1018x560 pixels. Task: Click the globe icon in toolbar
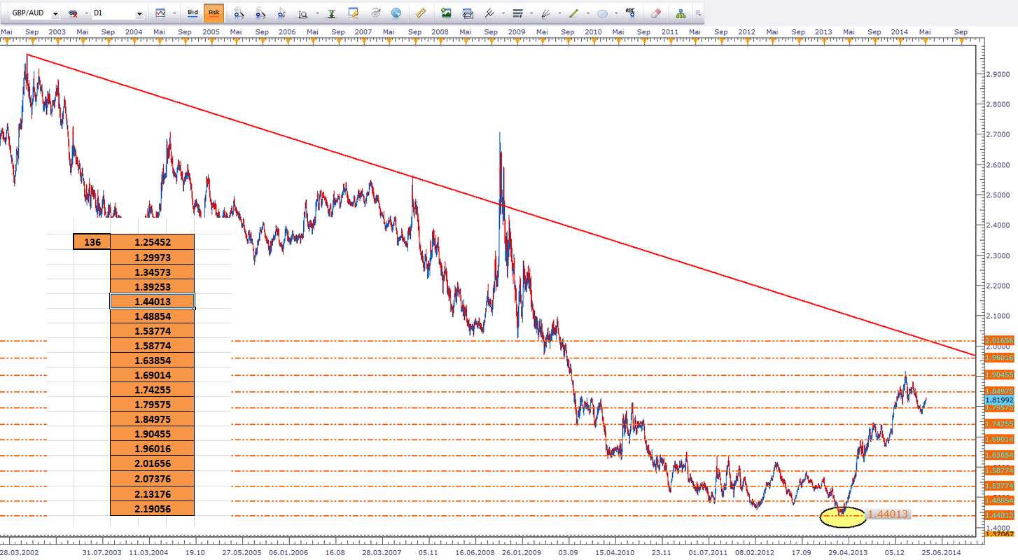point(396,13)
